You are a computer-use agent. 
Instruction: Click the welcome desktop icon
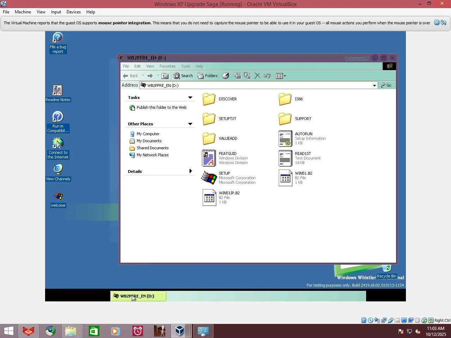click(58, 199)
